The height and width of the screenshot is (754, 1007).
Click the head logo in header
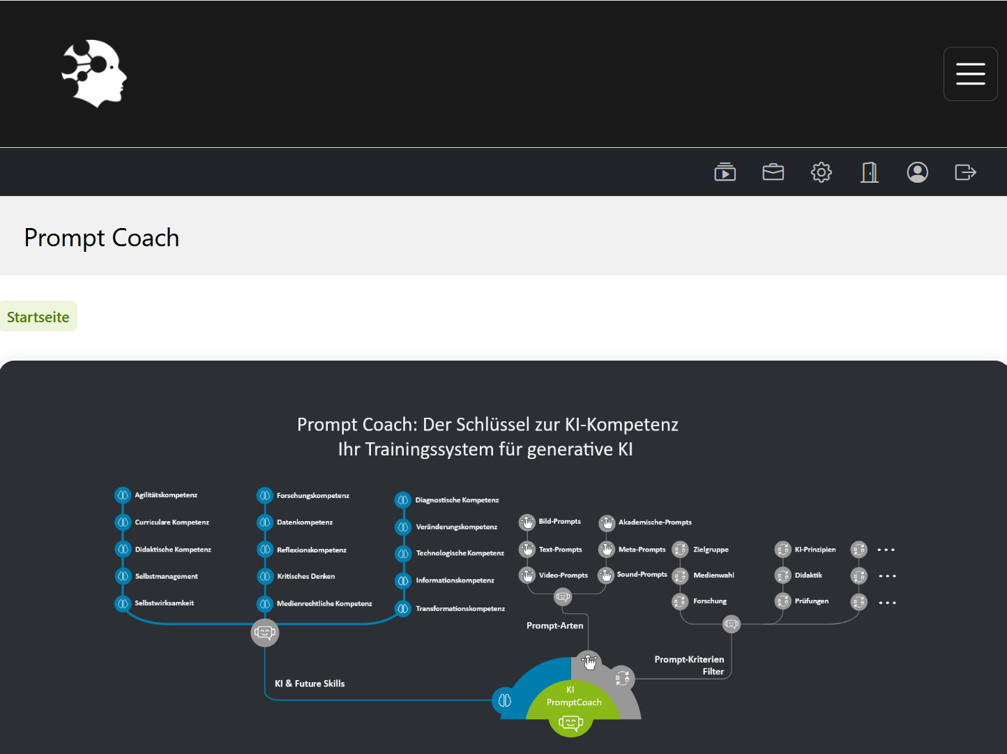tap(94, 73)
